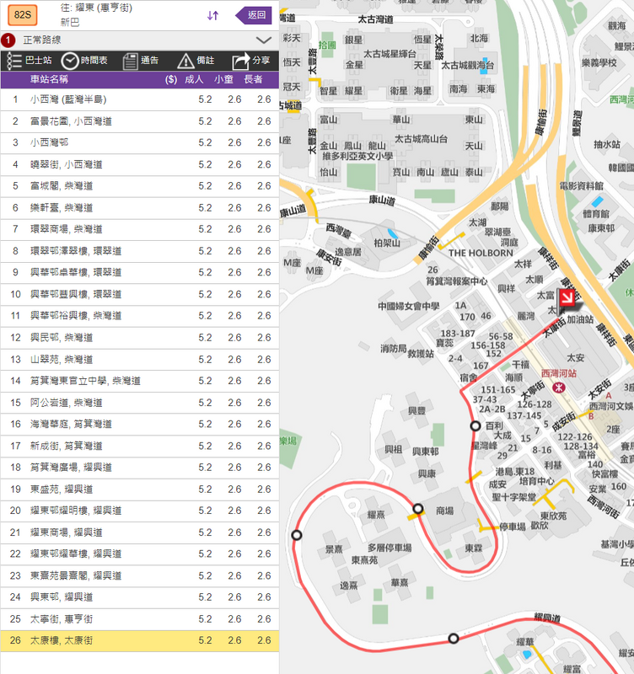Select stop 12 興民邨, 柴灣道
This screenshot has height=674, width=634.
(x=140, y=338)
